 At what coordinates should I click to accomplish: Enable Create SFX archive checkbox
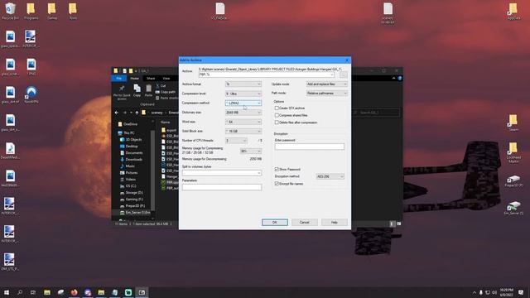click(x=277, y=108)
